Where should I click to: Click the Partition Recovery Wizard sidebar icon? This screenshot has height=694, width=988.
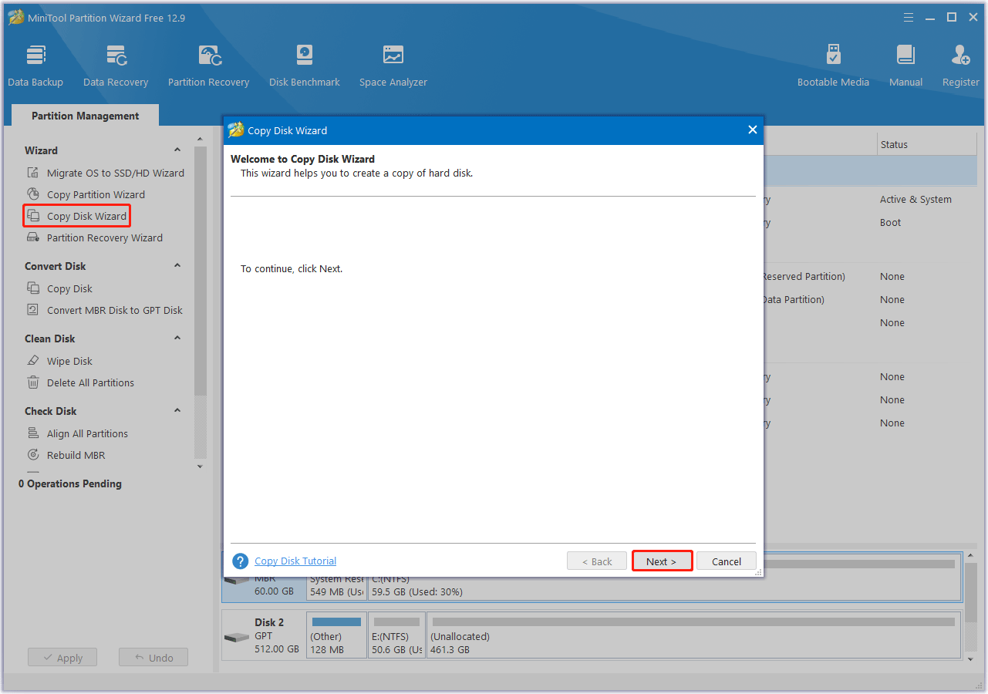click(x=33, y=238)
